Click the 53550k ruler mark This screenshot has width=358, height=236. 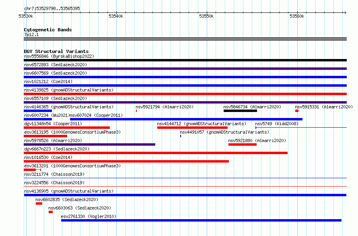click(x=206, y=16)
